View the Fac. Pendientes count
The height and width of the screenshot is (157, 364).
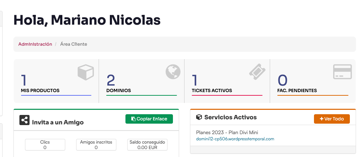click(282, 80)
